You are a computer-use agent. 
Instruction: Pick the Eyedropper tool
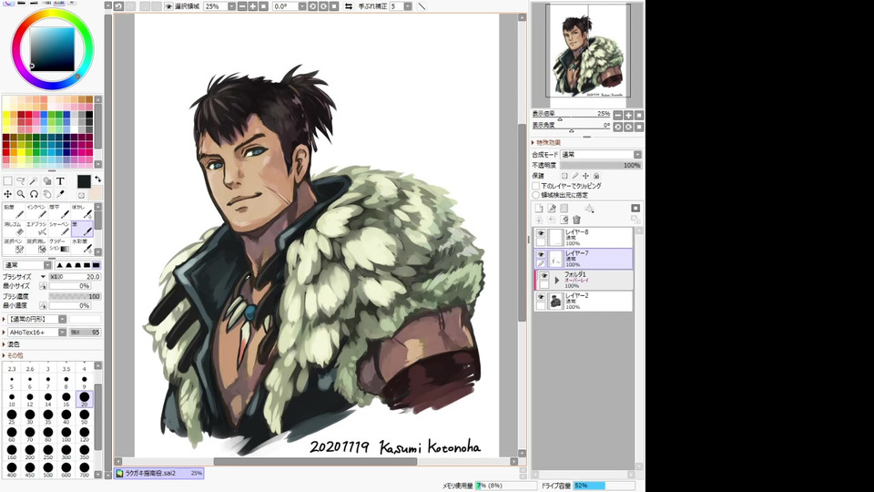pyautogui.click(x=60, y=194)
